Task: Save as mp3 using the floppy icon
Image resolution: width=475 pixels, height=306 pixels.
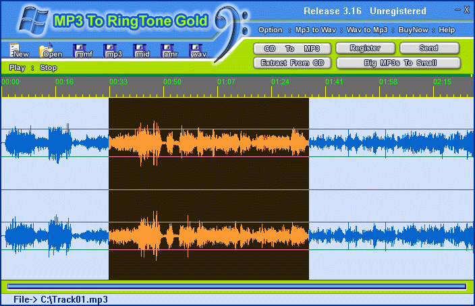Action: [x=113, y=51]
